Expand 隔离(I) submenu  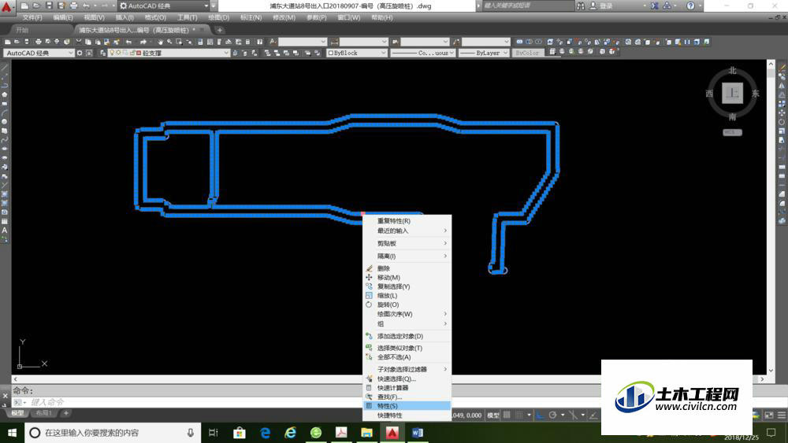[x=407, y=256]
